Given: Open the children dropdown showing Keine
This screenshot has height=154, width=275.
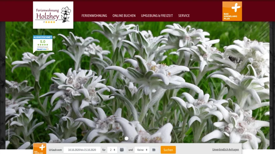Looking at the screenshot, I should coord(142,150).
